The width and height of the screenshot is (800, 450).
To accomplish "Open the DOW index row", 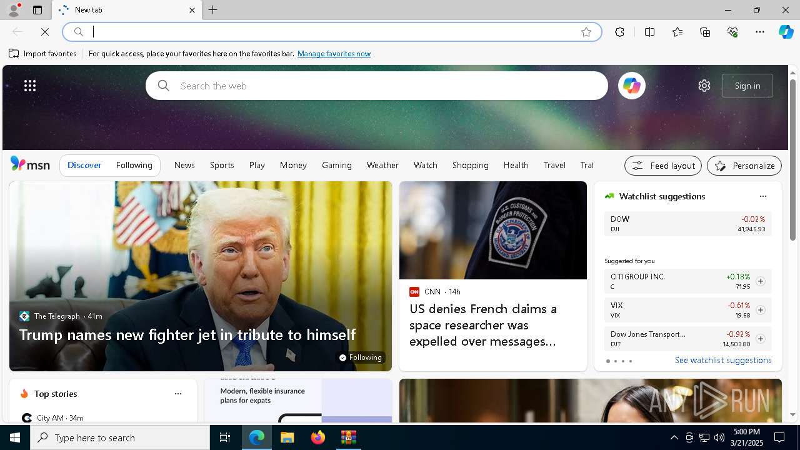I will 687,224.
